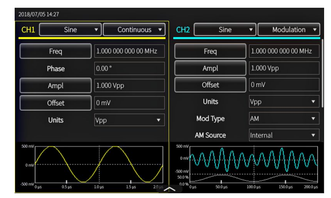Open CH1 Sine waveform dropdown
The width and height of the screenshot is (331, 198).
[x=71, y=30]
